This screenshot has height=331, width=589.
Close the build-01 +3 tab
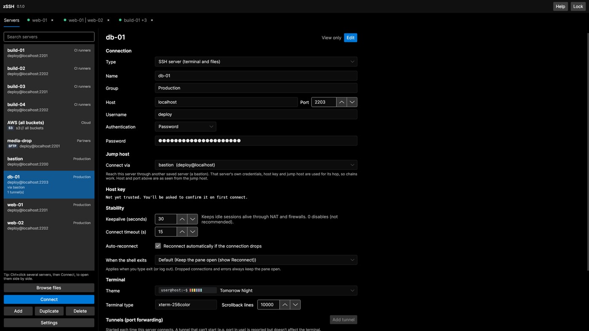[x=152, y=20]
